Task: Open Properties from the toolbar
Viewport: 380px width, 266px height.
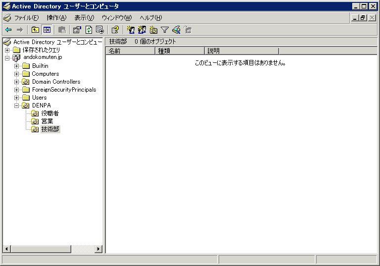Action: [77, 30]
